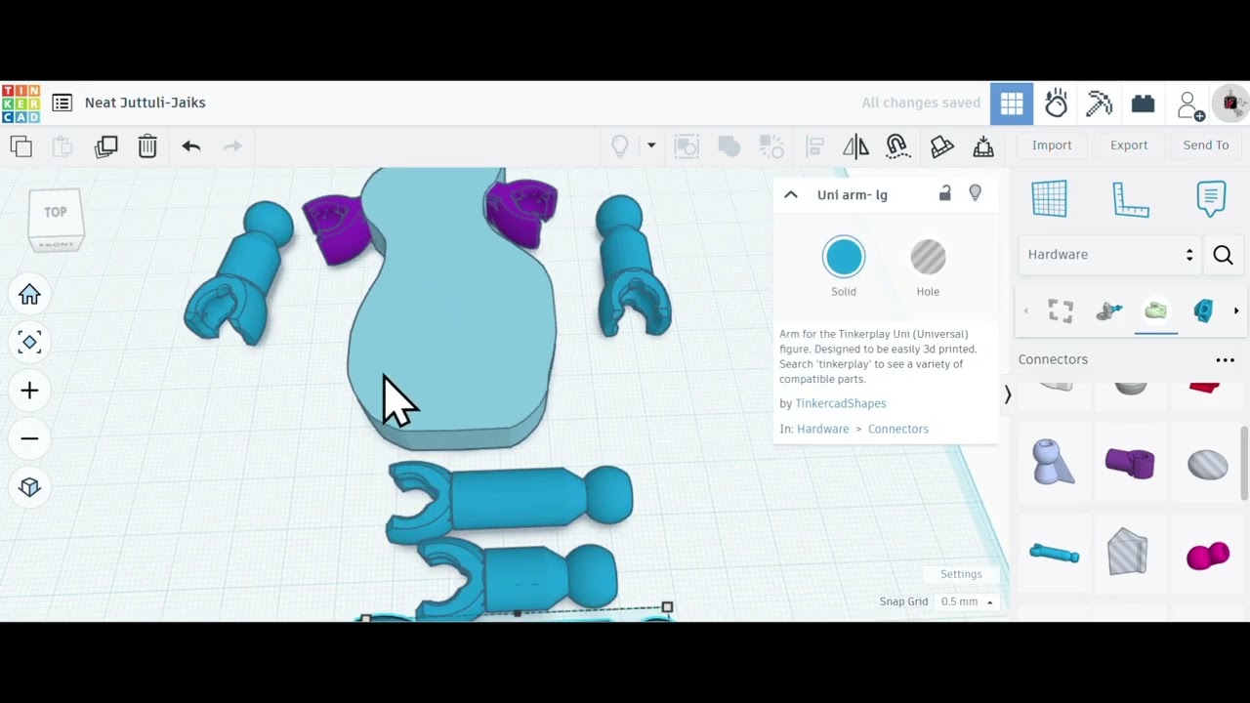Image resolution: width=1250 pixels, height=703 pixels.
Task: Follow the Connectors breadcrumb link
Action: click(x=898, y=429)
